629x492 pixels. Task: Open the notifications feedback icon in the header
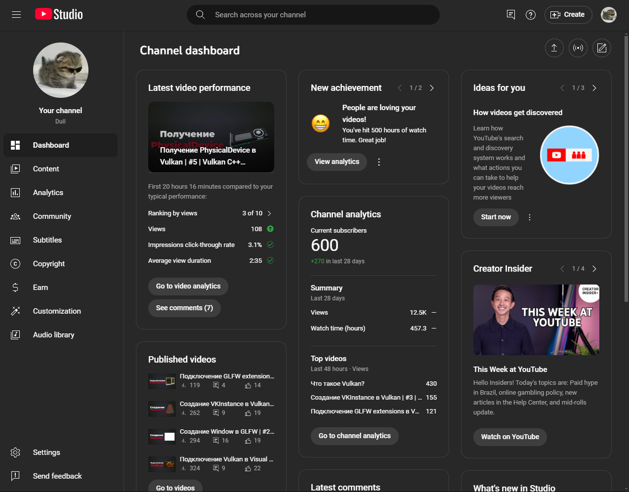511,15
